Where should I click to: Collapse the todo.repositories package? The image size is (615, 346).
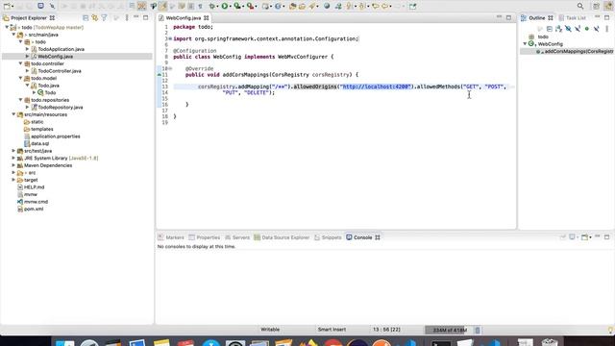[20, 100]
